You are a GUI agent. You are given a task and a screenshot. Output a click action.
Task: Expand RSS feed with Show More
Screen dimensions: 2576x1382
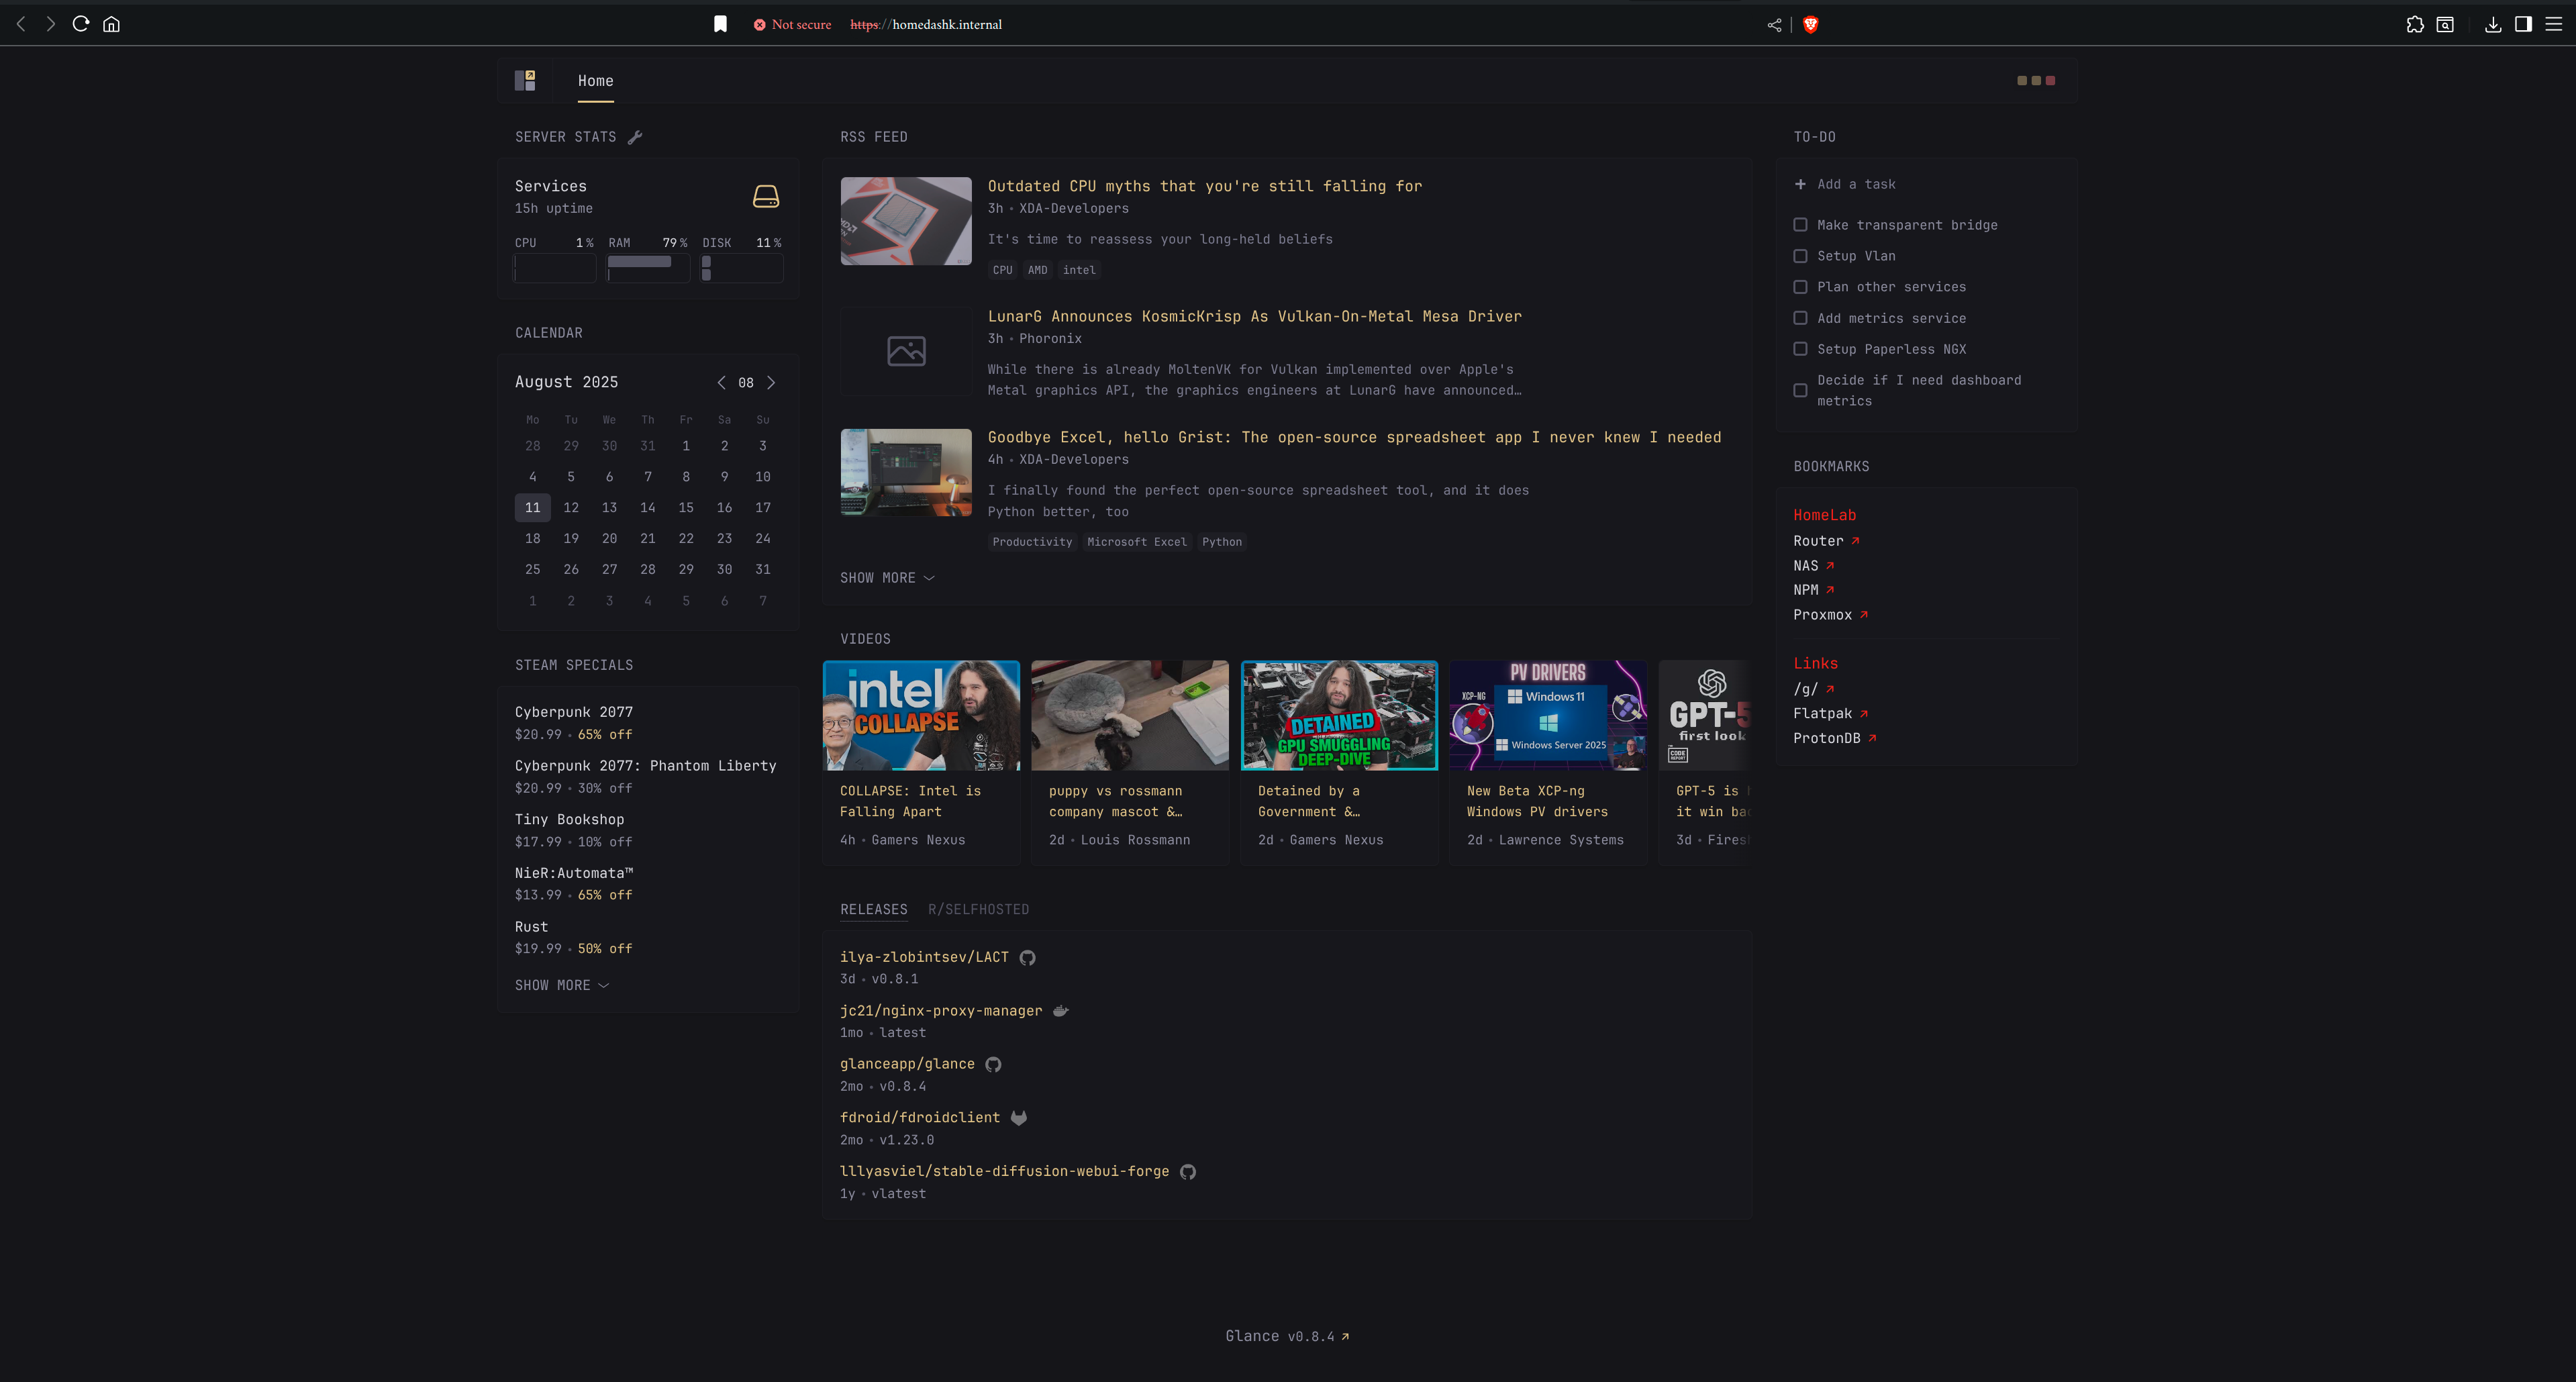pyautogui.click(x=887, y=578)
